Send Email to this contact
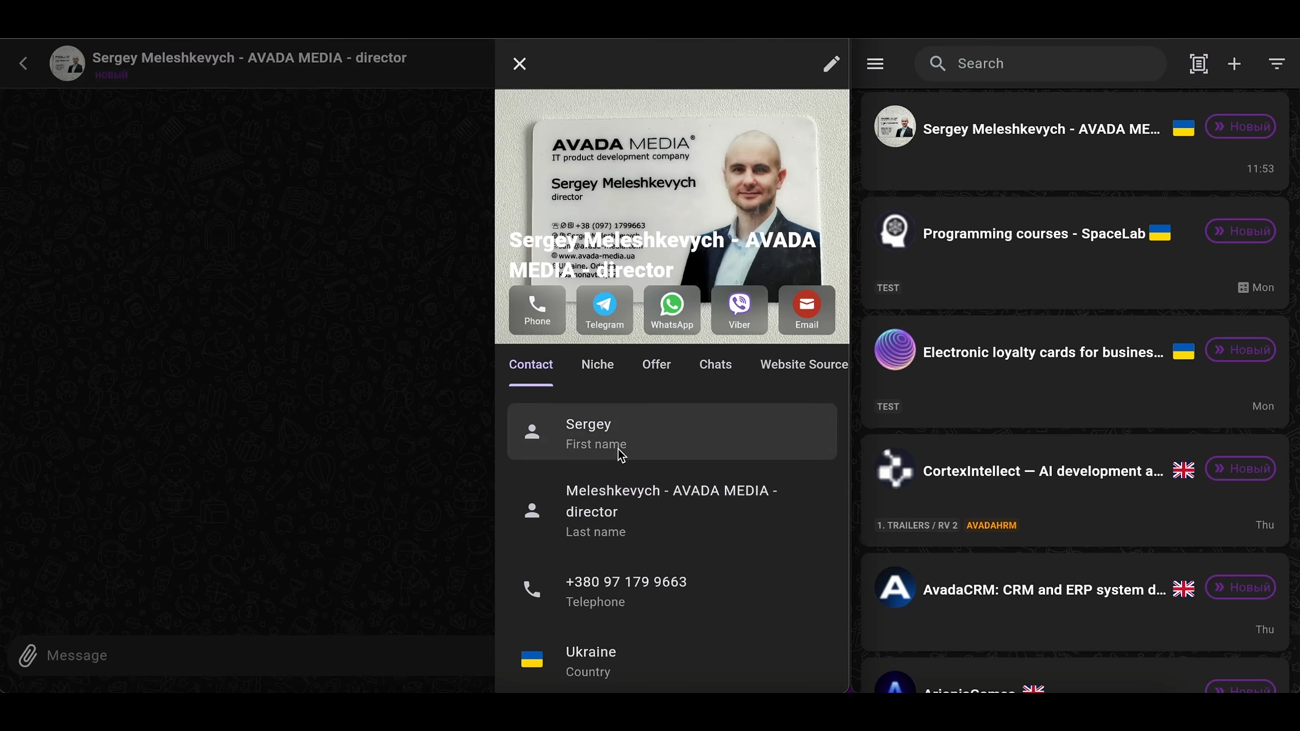This screenshot has width=1300, height=731. 806,310
